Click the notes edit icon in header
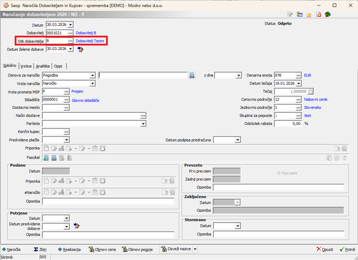Image resolution: width=358 pixels, height=260 pixels. point(290,15)
